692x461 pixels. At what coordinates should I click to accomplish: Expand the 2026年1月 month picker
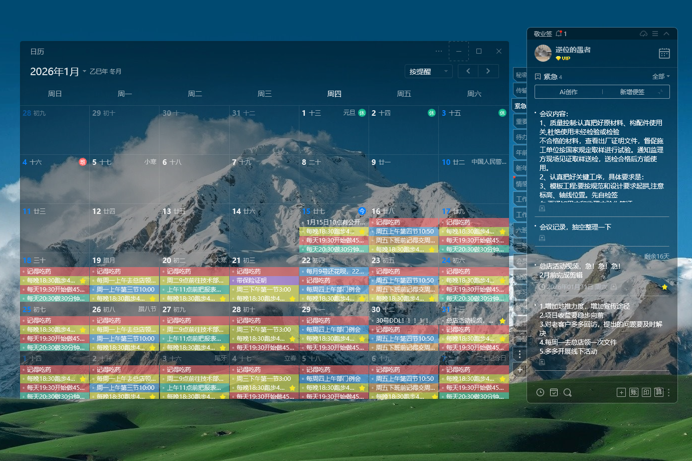[84, 72]
